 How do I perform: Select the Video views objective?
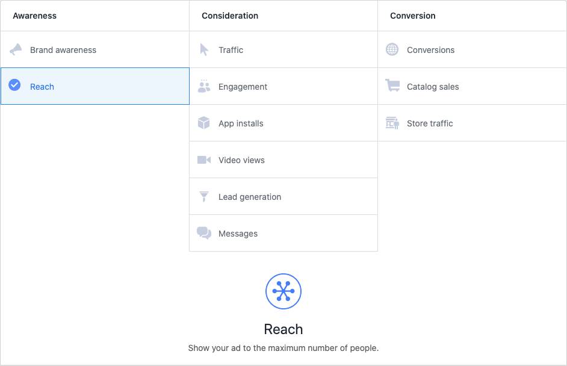point(241,160)
